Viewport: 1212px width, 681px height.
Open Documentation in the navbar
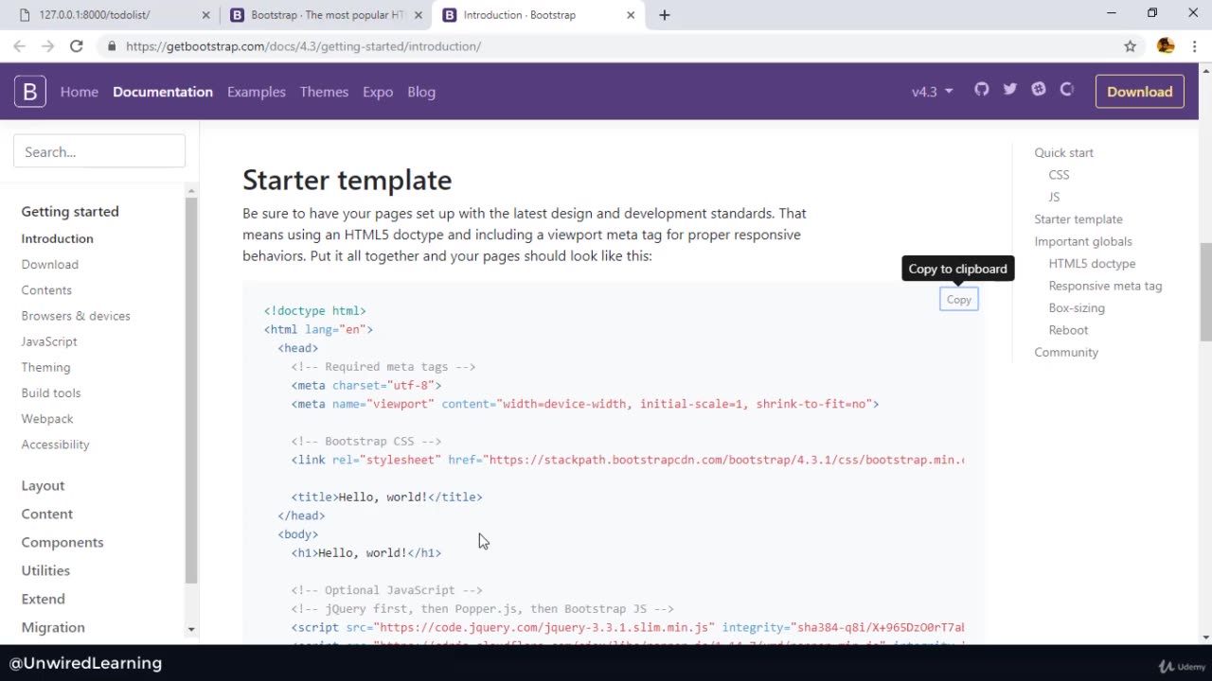pyautogui.click(x=163, y=92)
